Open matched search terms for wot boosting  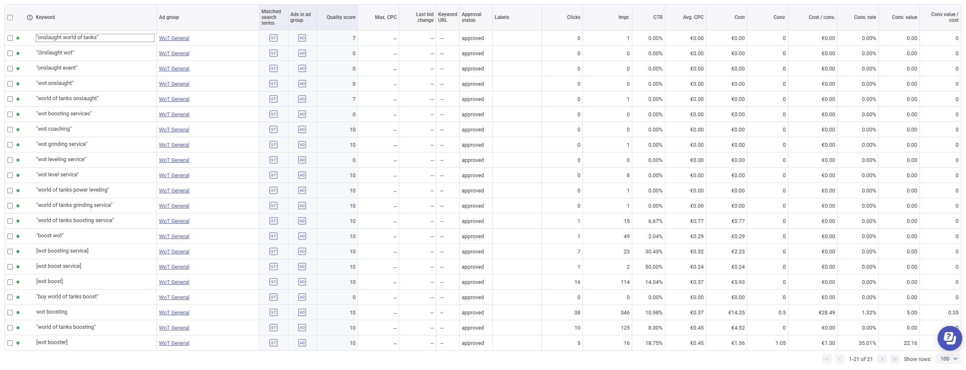pos(273,312)
